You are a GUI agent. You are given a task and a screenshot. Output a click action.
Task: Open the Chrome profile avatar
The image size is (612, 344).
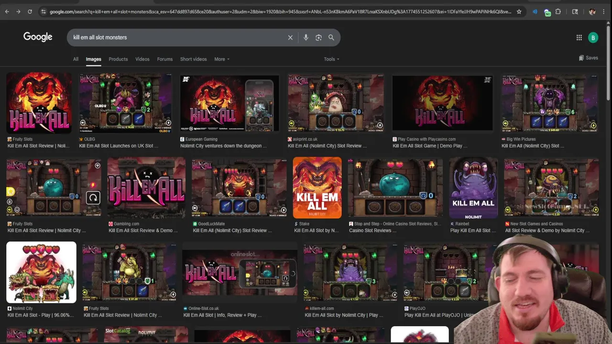[592, 11]
